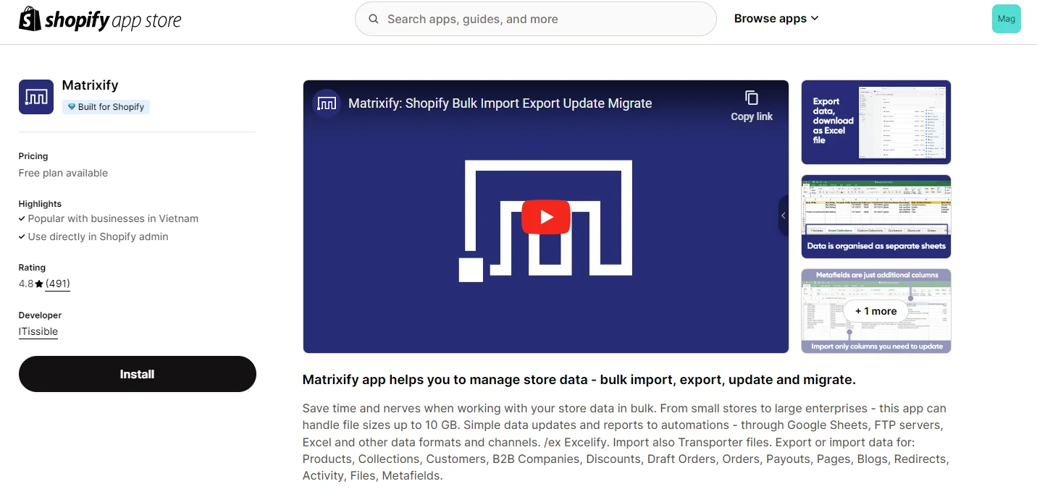Screen dimensions: 1037x489
Task: Open the video title Matrixify: Shopify Bulk Import Export
Action: tap(500, 103)
